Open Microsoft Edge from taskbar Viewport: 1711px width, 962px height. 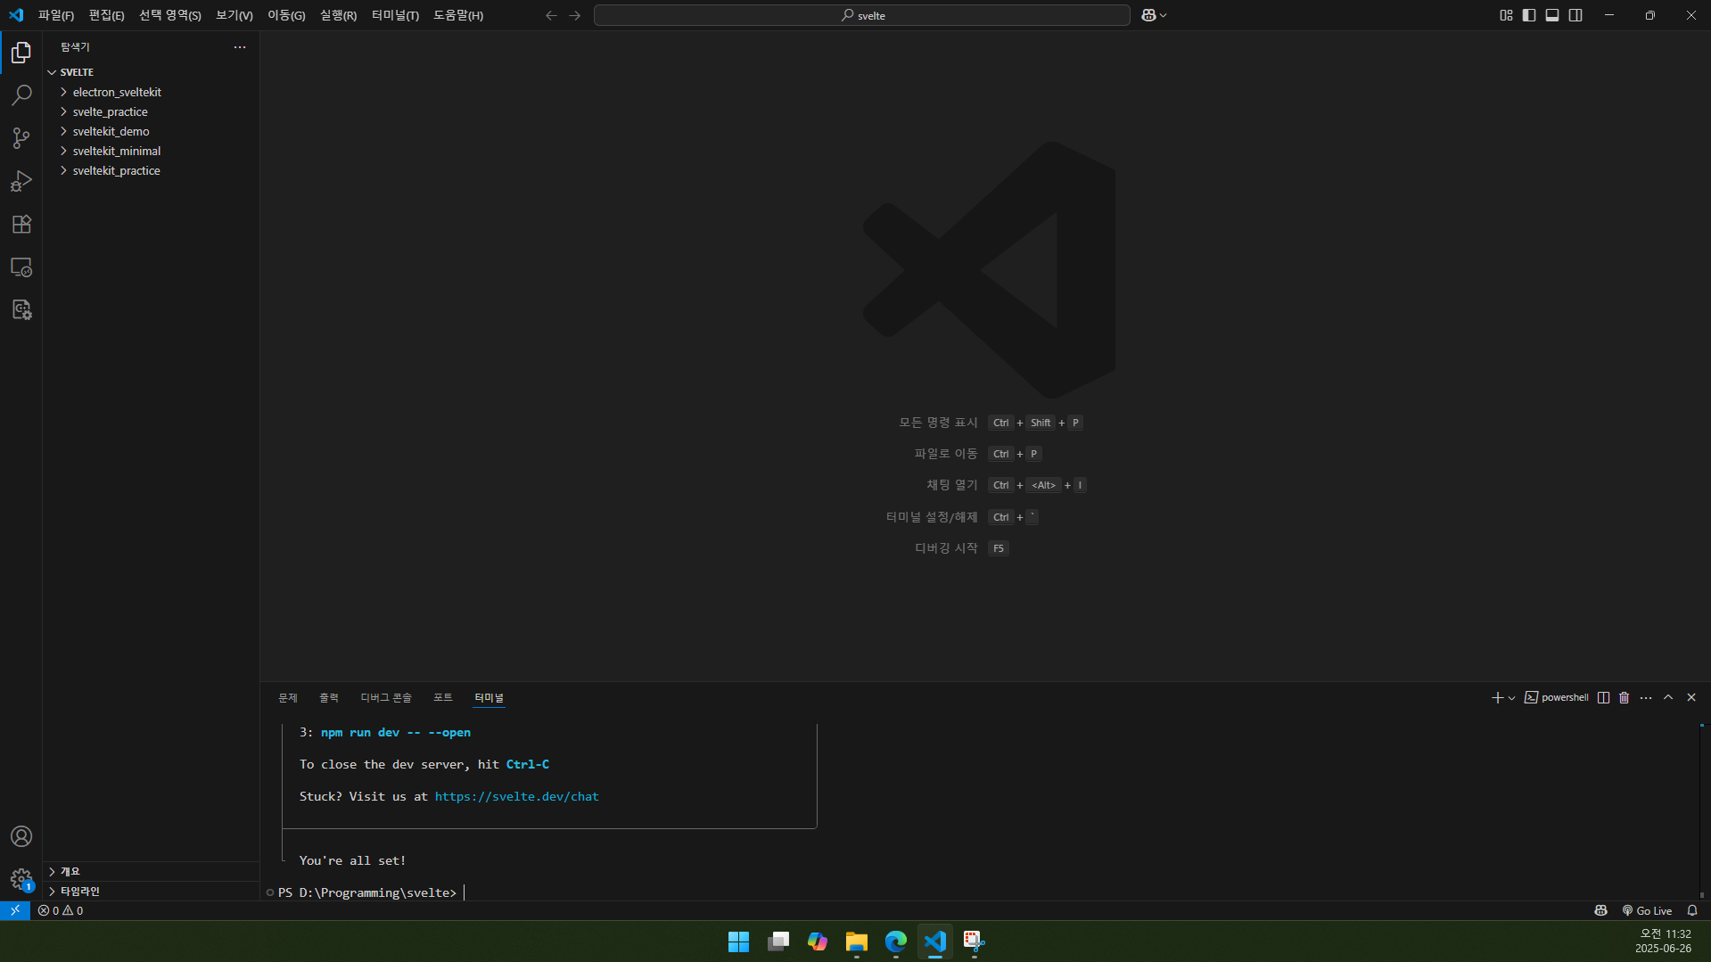(x=895, y=941)
